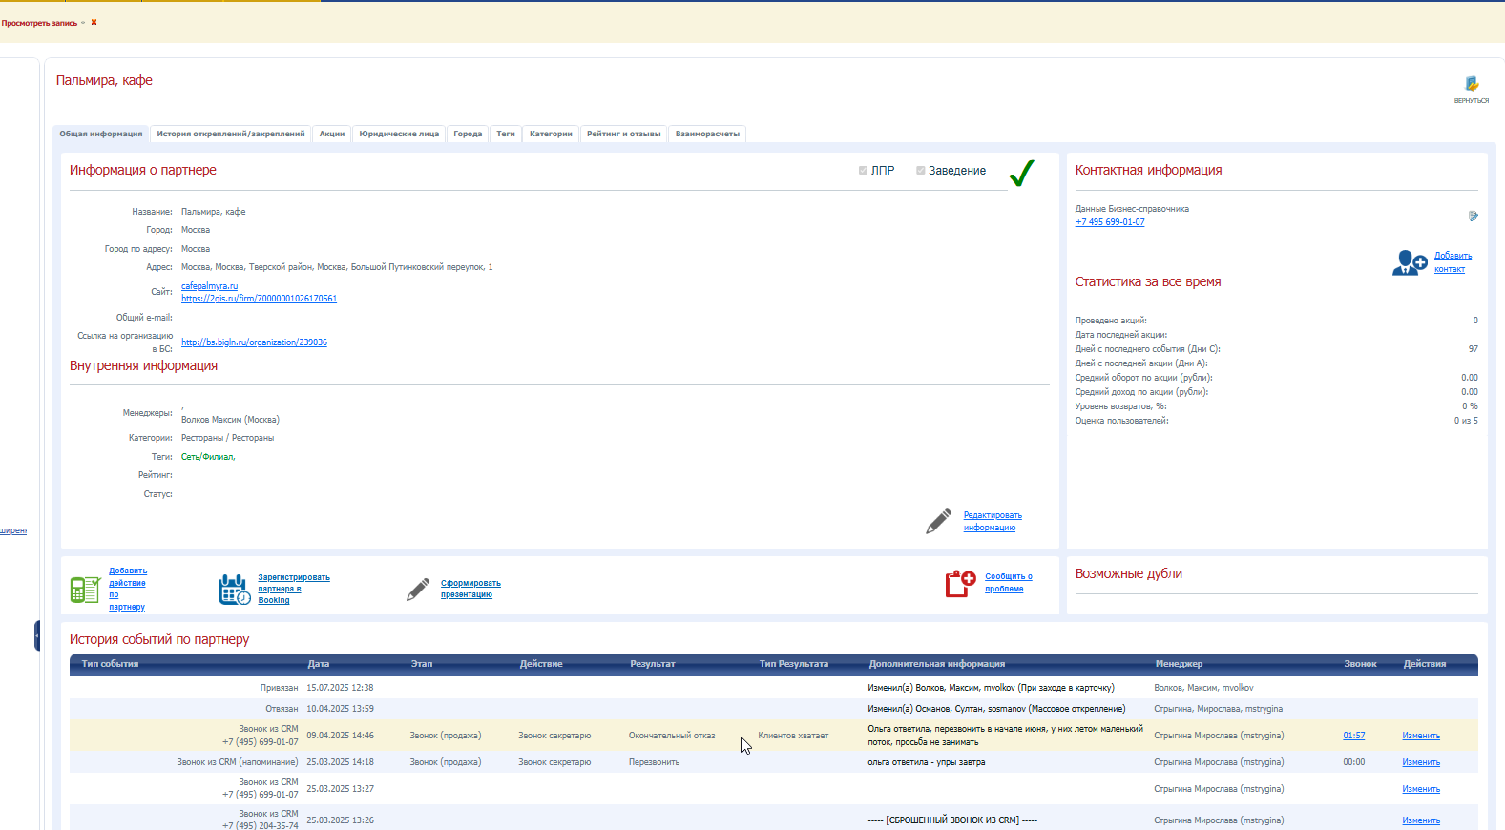
Task: Expand the Просмотреть запись dropdown arrow
Action: click(83, 23)
